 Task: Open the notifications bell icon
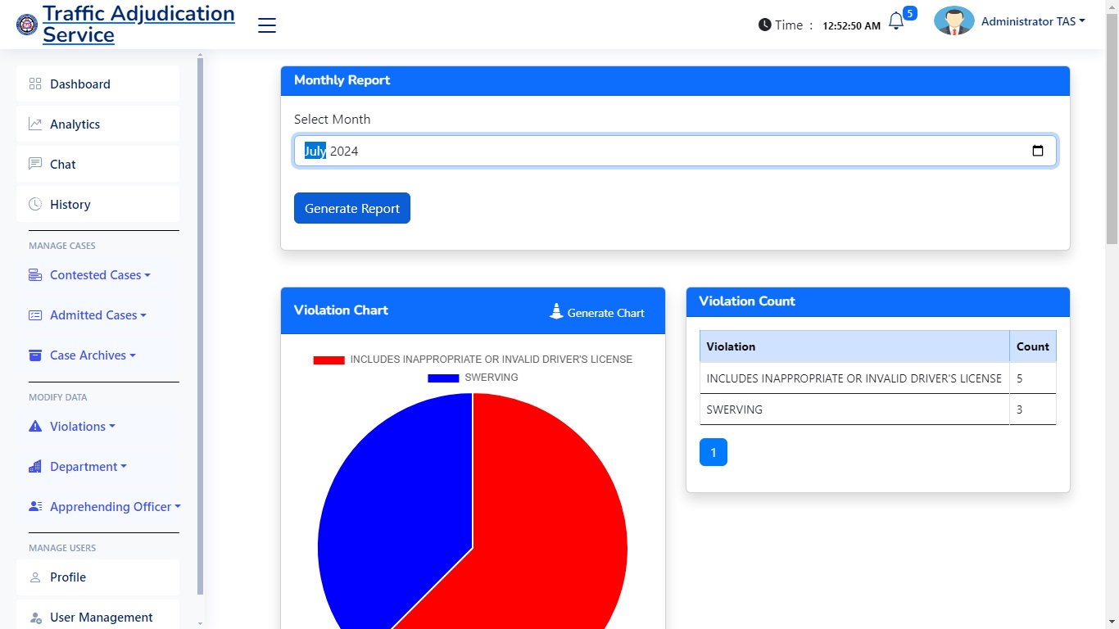[896, 22]
